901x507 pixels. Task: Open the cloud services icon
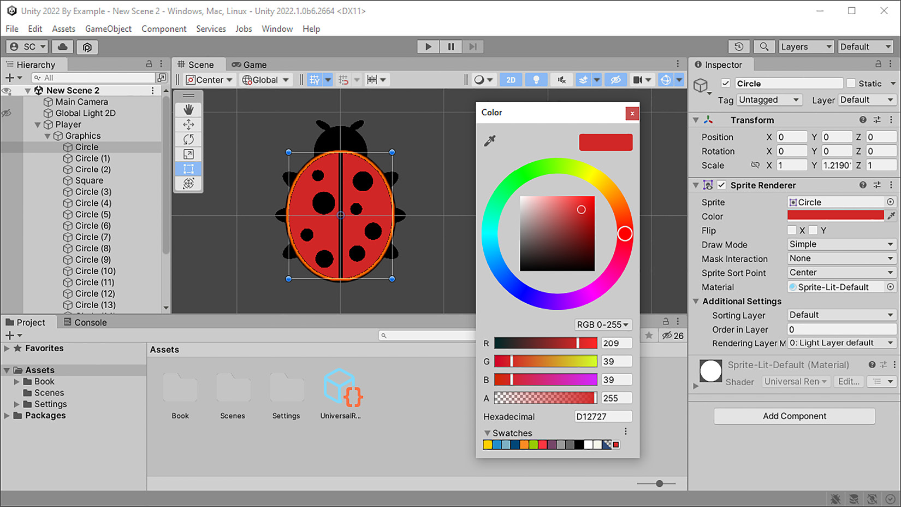tap(63, 47)
